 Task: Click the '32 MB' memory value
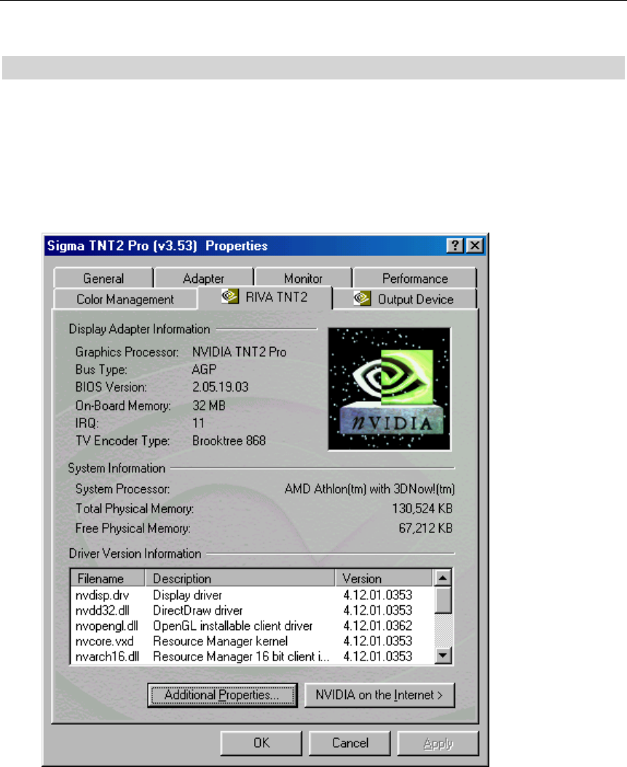[209, 405]
